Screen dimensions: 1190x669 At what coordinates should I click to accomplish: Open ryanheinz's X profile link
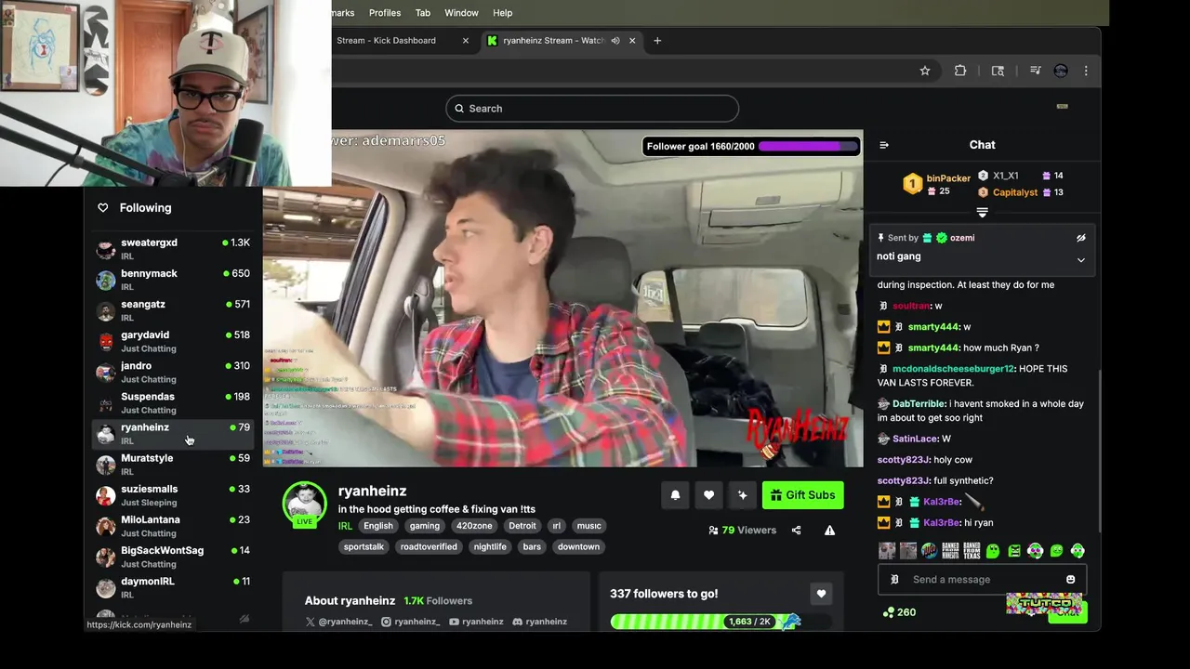click(x=338, y=622)
